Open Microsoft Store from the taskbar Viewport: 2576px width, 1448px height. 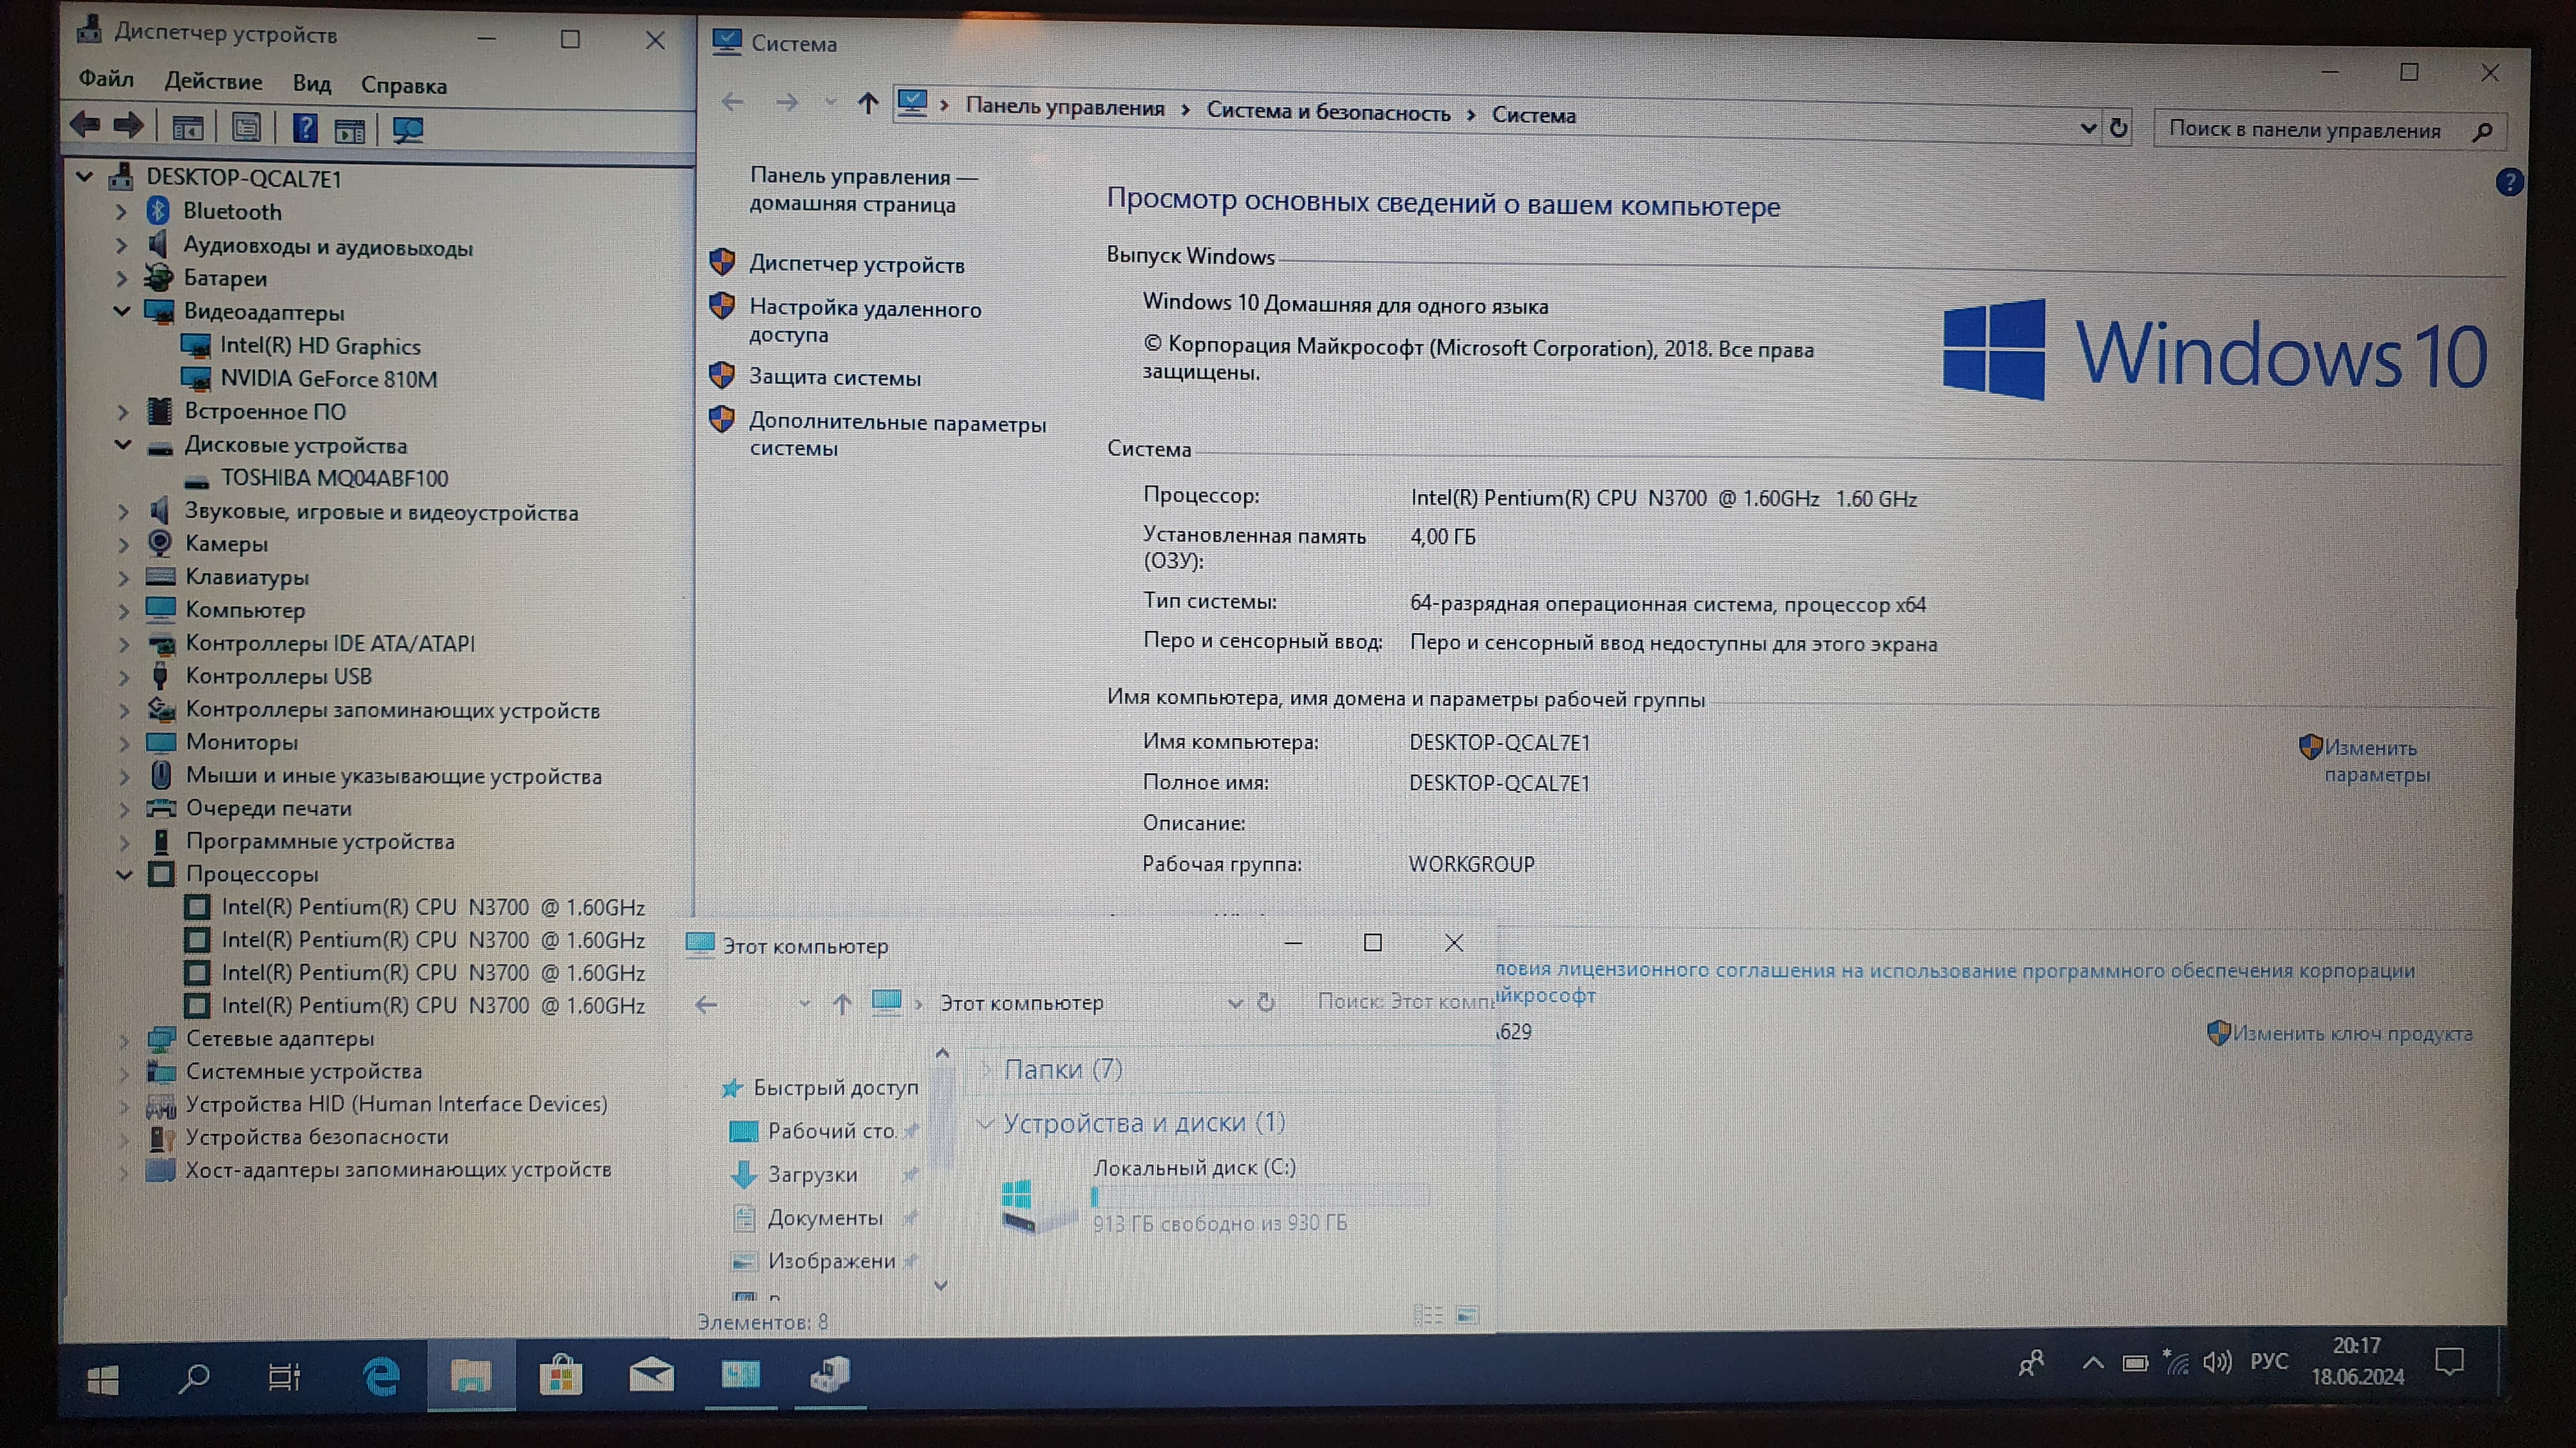click(560, 1376)
